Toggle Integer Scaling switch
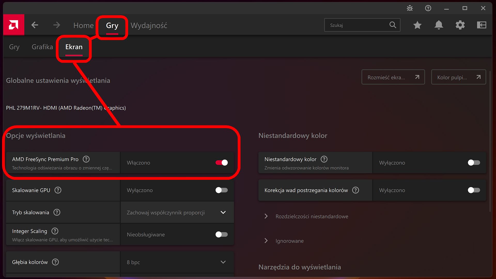 click(x=222, y=234)
